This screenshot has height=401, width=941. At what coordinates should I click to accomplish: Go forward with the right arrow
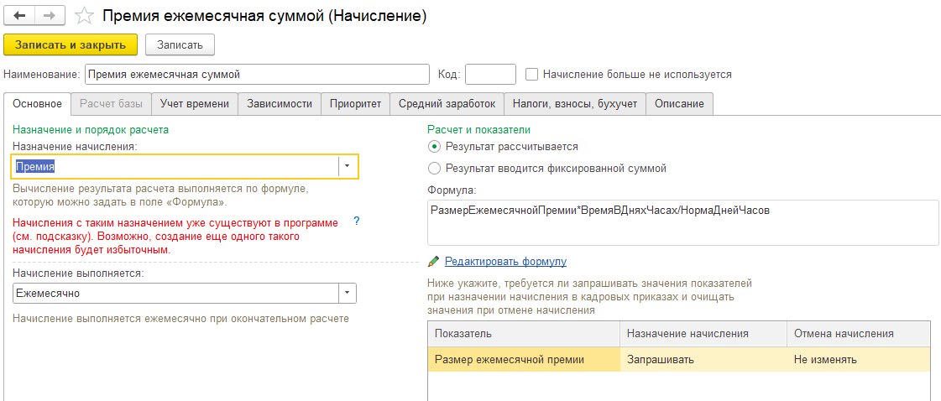tap(50, 16)
